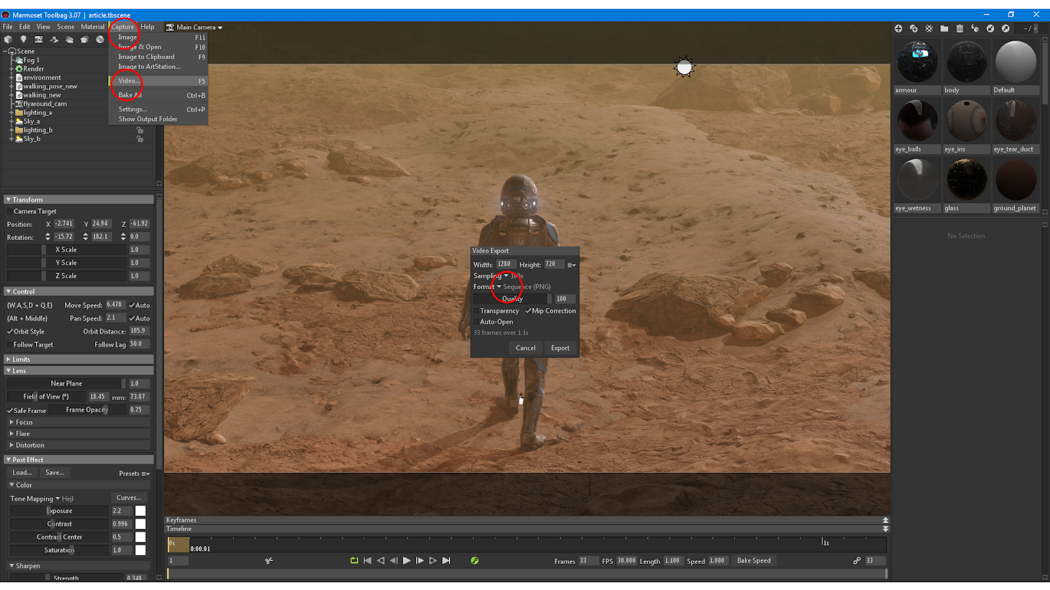This screenshot has height=590, width=1050.
Task: Collapse the Control panel section
Action: pos(79,292)
